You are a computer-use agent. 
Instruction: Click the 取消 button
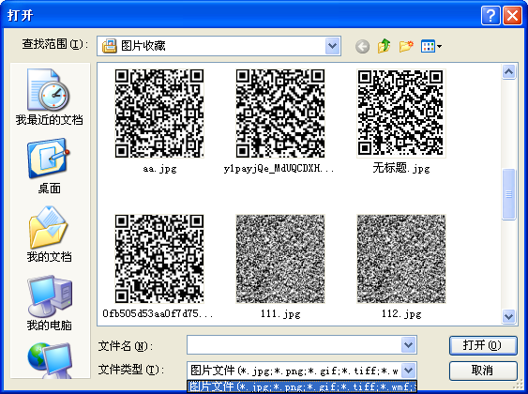click(483, 371)
